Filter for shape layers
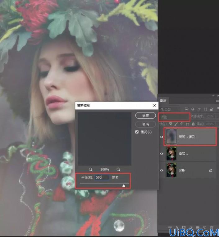 coord(205,109)
